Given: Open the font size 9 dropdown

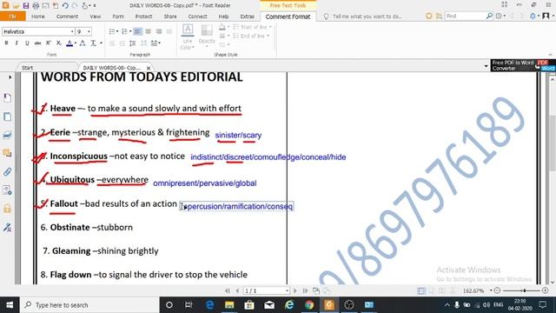Looking at the screenshot, I should pyautogui.click(x=89, y=31).
